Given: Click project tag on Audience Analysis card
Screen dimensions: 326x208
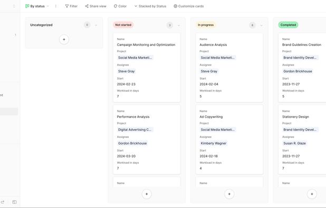Looking at the screenshot, I should pyautogui.click(x=217, y=58).
